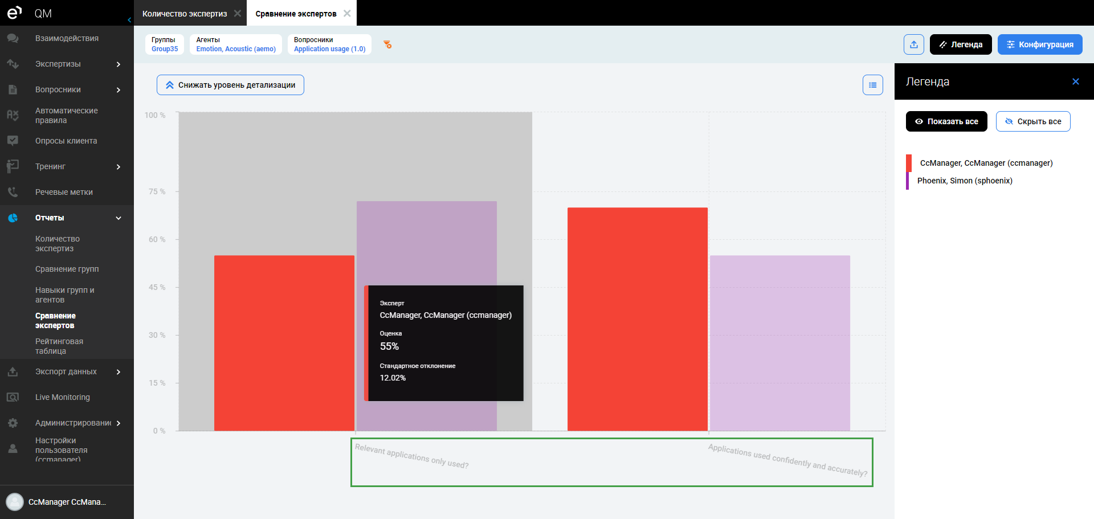1094x519 pixels.
Task: Click the Опросы клиента icon
Action: [x=13, y=141]
